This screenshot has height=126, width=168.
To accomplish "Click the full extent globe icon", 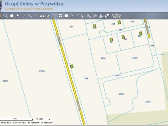I will (12, 16).
